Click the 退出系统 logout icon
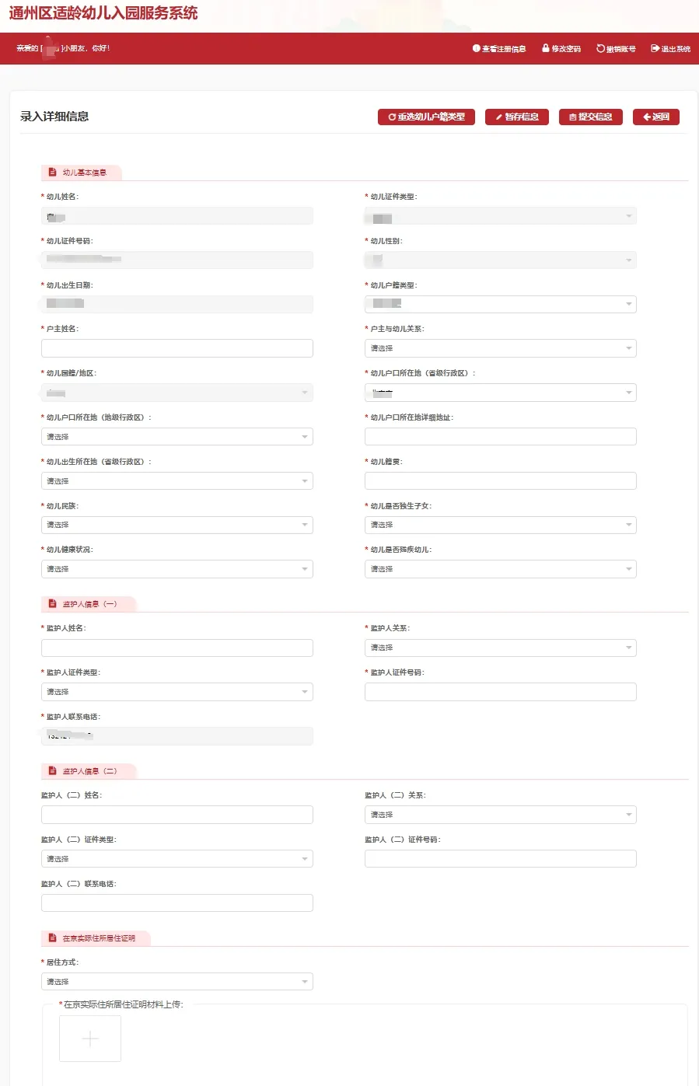Viewport: 699px width, 1086px height. 655,48
